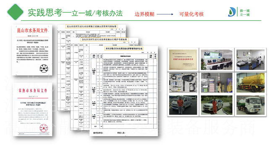Click the arrow between 边界模糊 and 可量化考核
Viewport: 273px width, 153px height.
pyautogui.click(x=165, y=14)
